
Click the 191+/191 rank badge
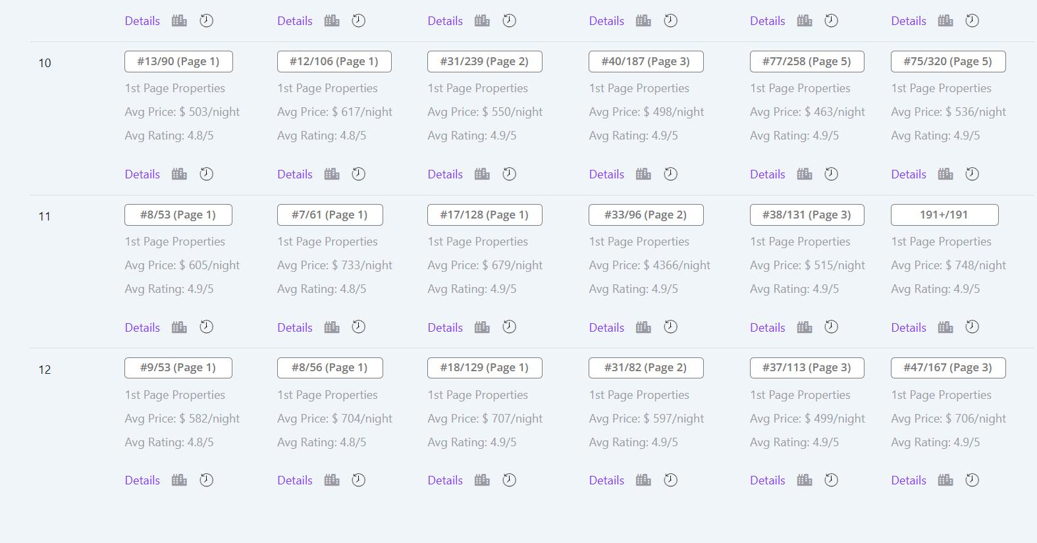click(944, 215)
